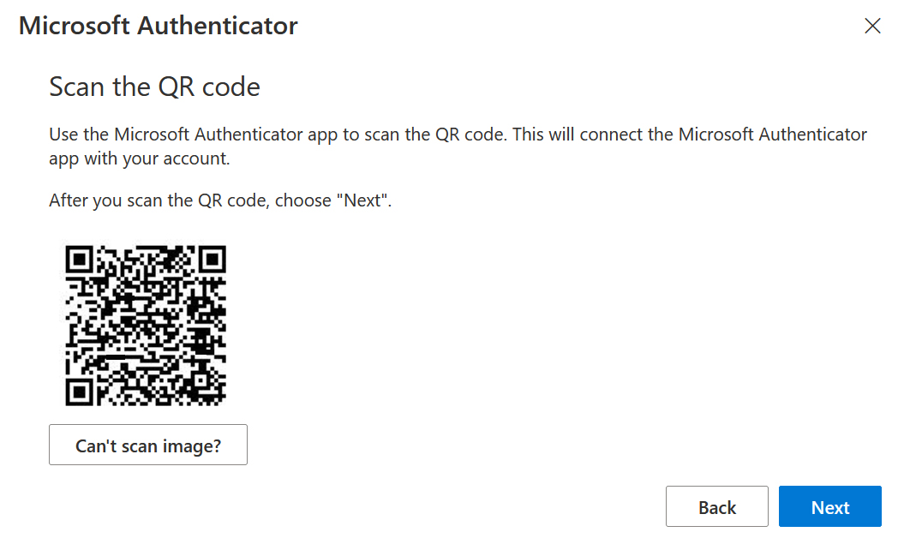
Task: Click the QR code's bottom-left finder square
Action: (x=79, y=392)
